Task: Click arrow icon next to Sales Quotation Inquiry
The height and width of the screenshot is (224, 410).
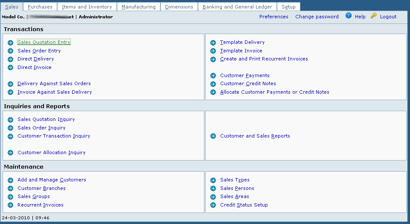Action: 11,120
